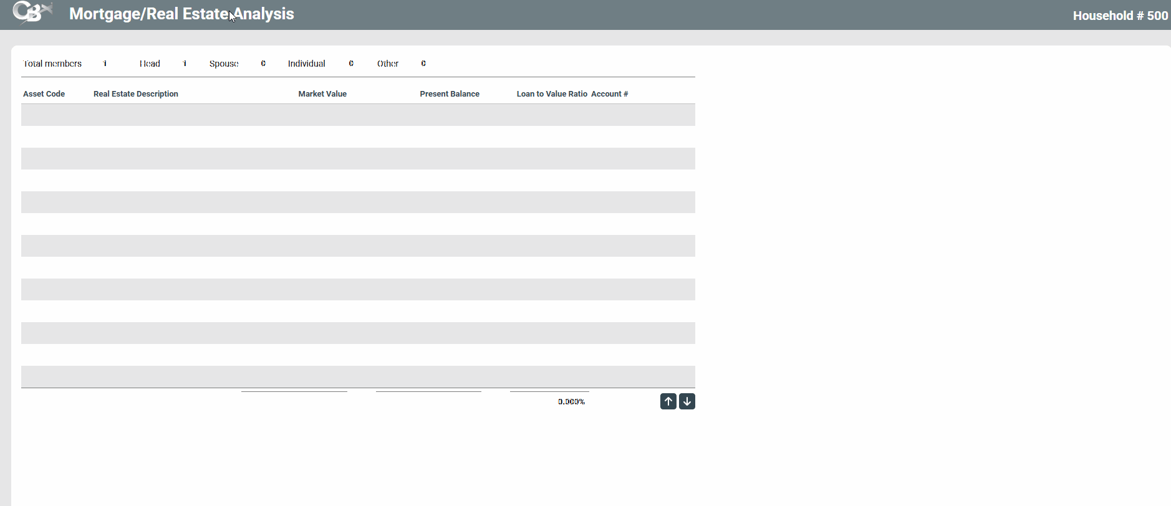Select the Present Balance column header
The width and height of the screenshot is (1171, 506).
[449, 94]
